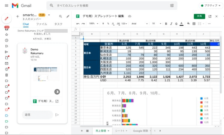Toggle bold formatting
The image size is (224, 135).
point(166,24)
